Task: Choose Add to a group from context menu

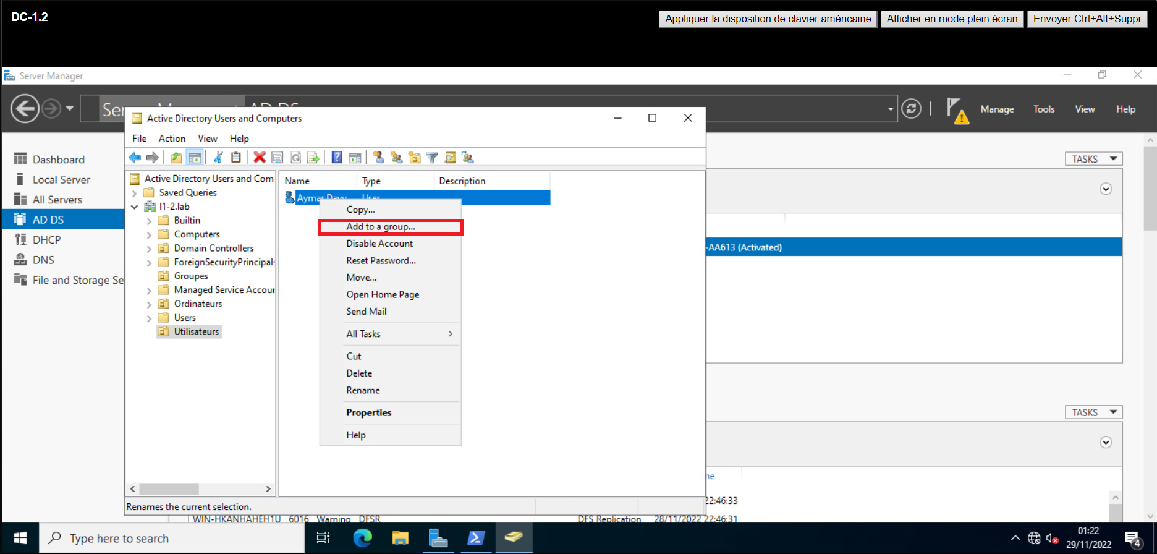Action: (x=391, y=227)
